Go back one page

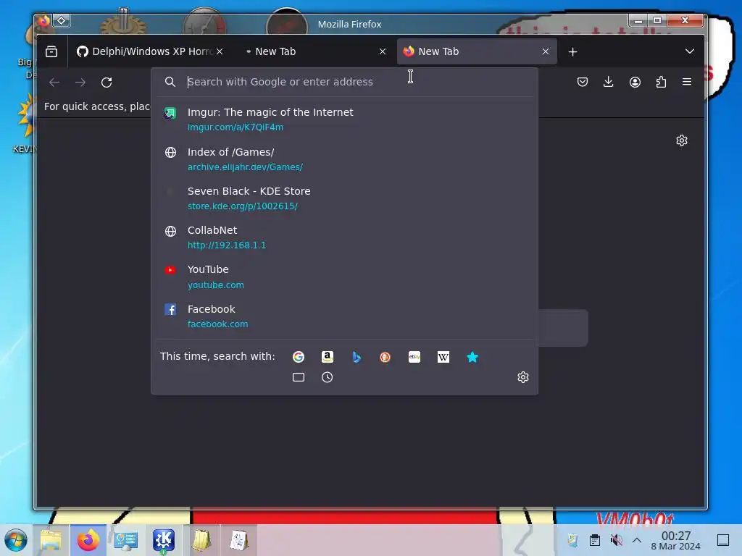[54, 83]
